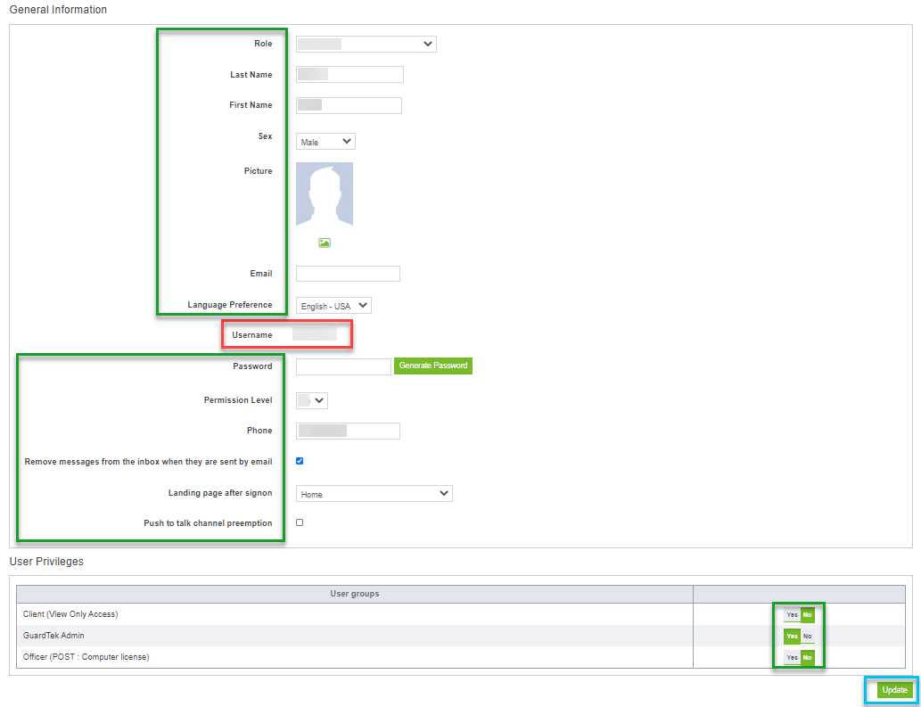Click the Update button
Image resolution: width=921 pixels, height=707 pixels.
point(894,690)
